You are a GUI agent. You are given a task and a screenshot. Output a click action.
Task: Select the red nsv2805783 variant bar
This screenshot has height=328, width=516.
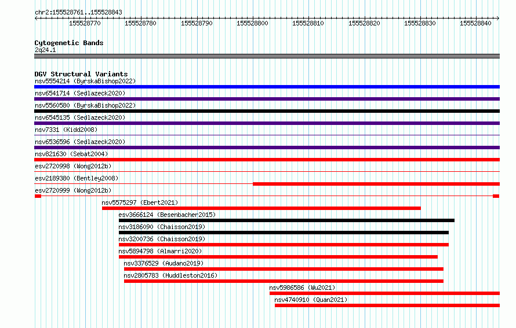point(284,281)
